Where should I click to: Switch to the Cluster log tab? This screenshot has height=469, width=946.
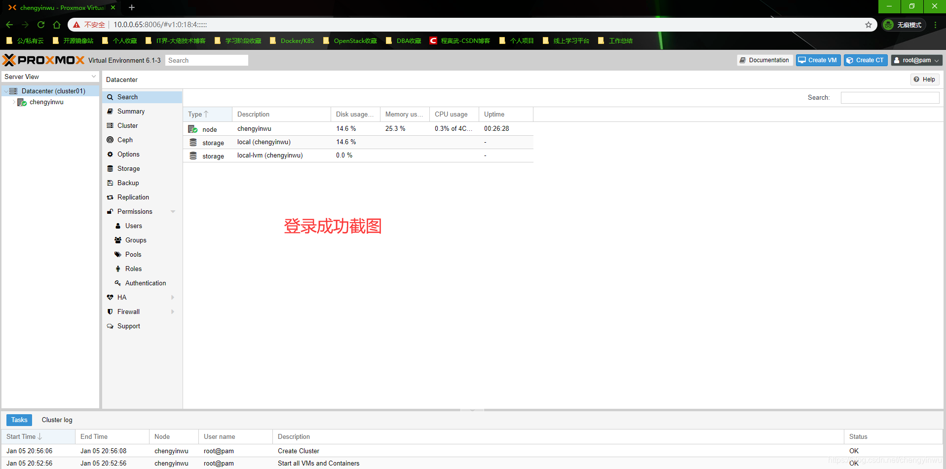click(x=57, y=420)
